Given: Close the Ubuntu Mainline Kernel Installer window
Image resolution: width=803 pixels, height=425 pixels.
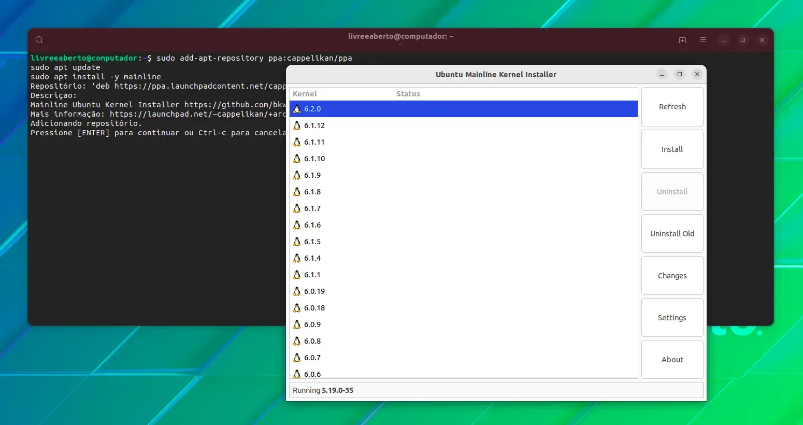Looking at the screenshot, I should pyautogui.click(x=697, y=74).
